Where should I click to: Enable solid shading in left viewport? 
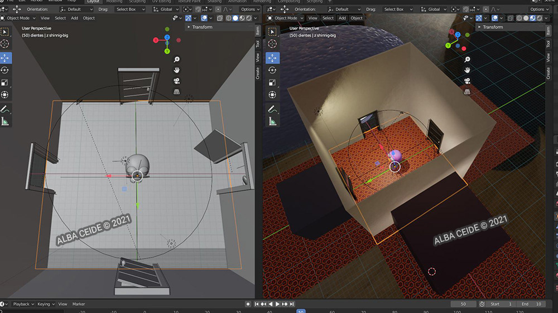click(x=235, y=18)
